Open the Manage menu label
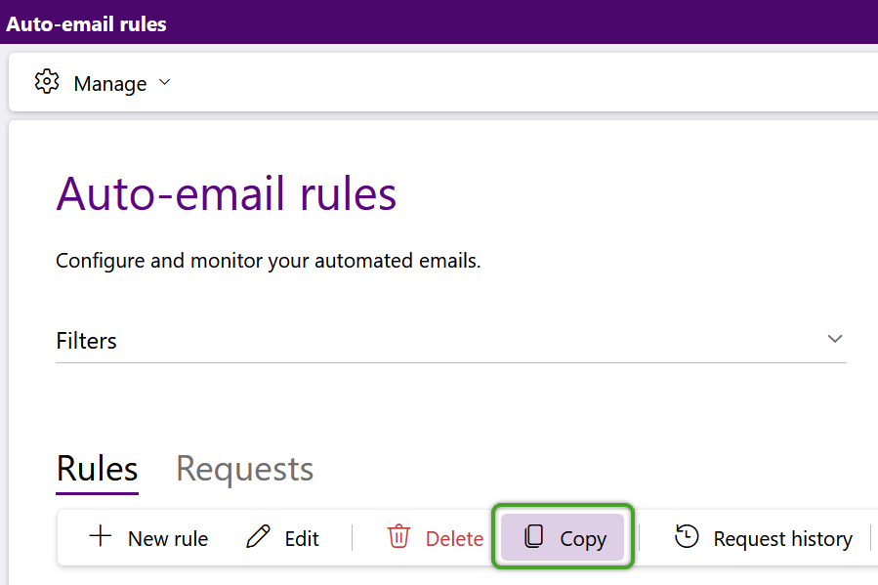Screen dimensions: 878x585 (110, 83)
